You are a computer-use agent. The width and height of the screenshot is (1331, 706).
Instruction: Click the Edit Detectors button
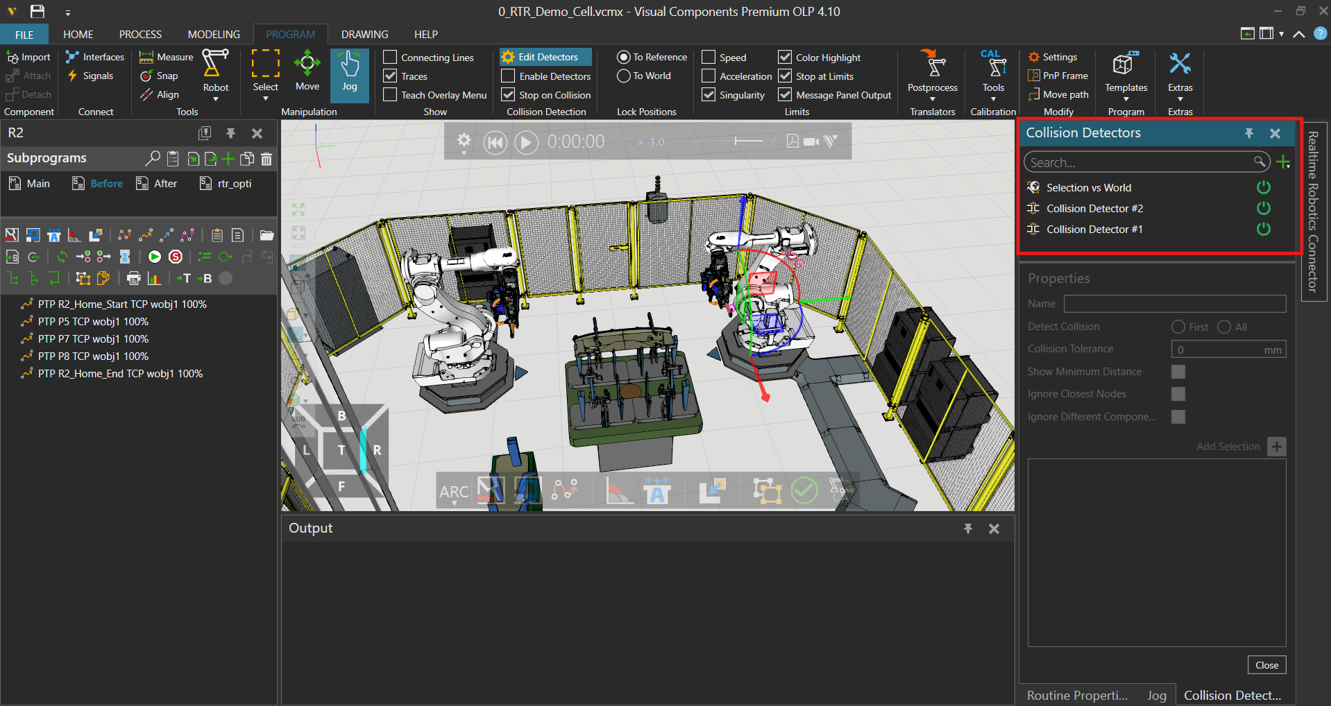pyautogui.click(x=546, y=57)
